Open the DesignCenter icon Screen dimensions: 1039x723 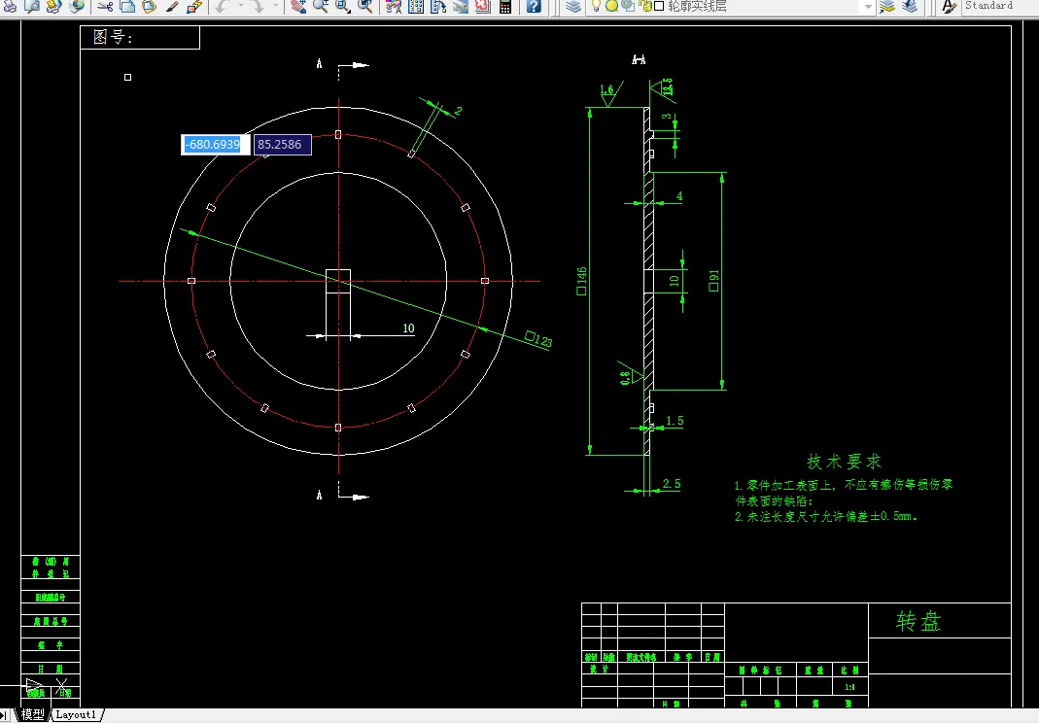point(416,6)
